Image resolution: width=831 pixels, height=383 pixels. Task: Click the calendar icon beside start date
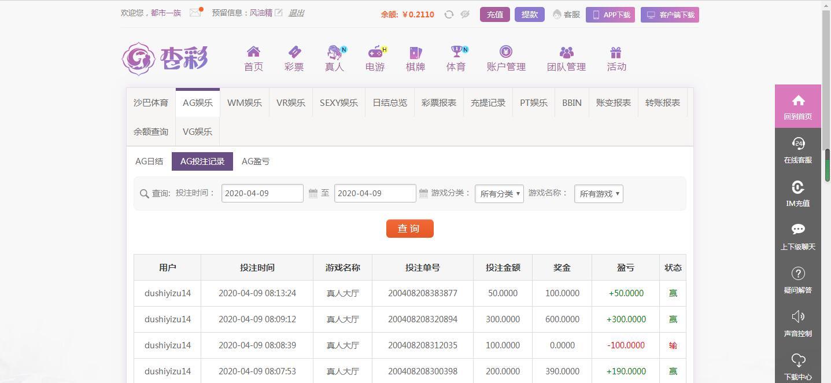pyautogui.click(x=312, y=193)
